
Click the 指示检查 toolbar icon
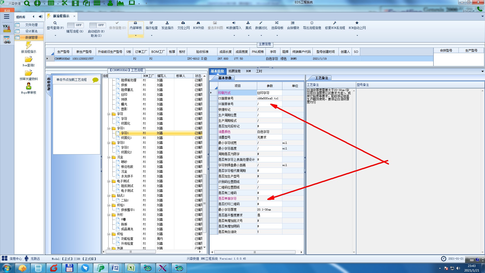(151, 23)
